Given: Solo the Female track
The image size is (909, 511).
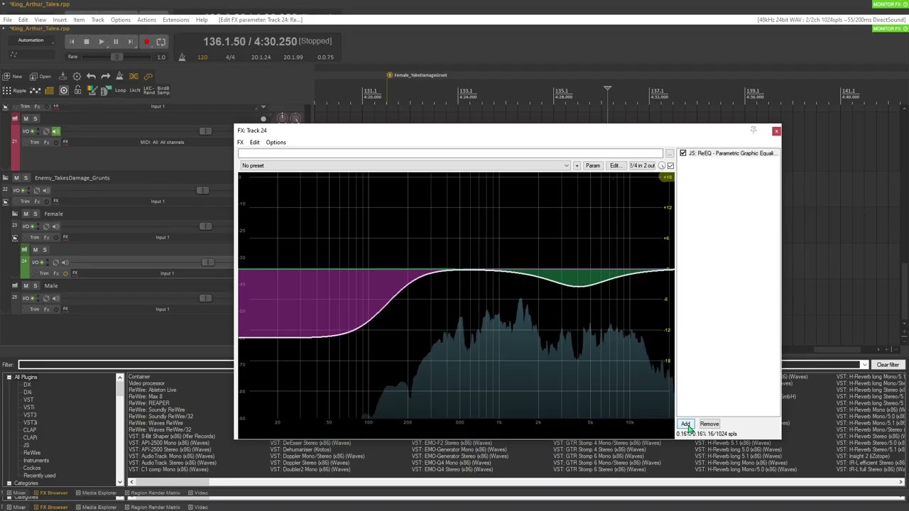Looking at the screenshot, I should pyautogui.click(x=35, y=214).
